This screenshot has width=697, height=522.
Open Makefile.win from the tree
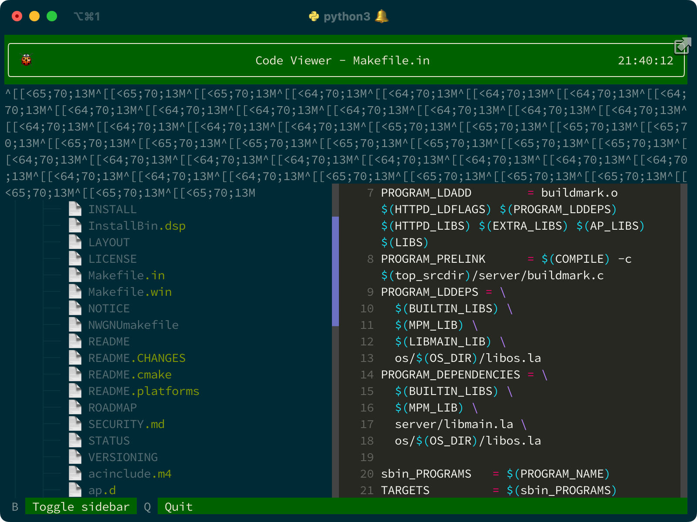point(130,292)
